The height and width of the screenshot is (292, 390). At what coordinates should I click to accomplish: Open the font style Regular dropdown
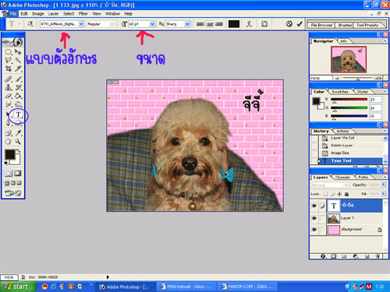click(x=112, y=24)
